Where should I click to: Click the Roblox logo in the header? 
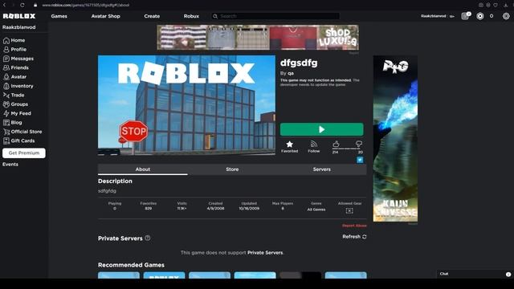pos(19,16)
